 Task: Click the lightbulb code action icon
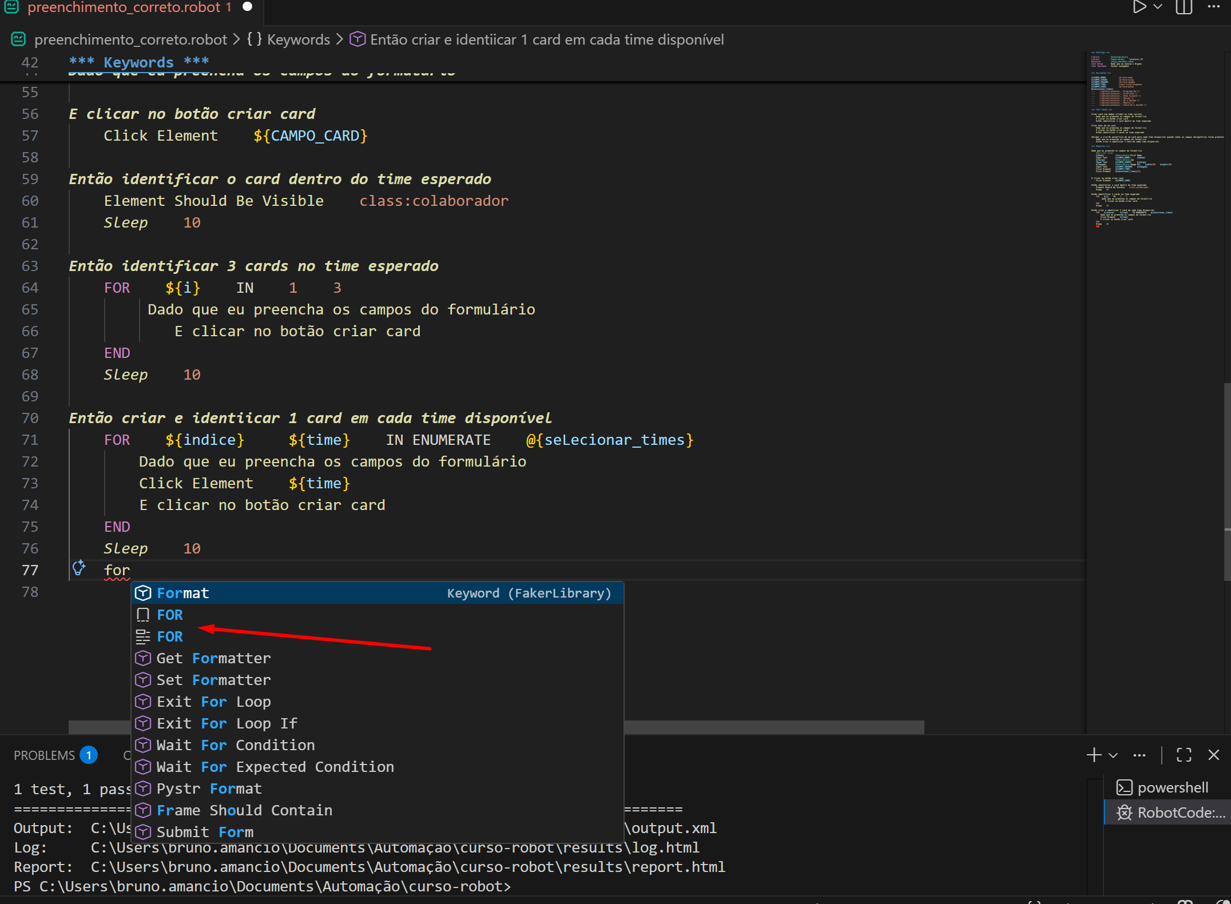click(79, 568)
